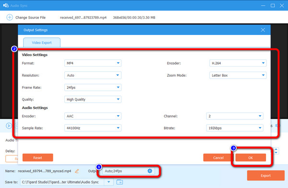Click the Change Source File label

coord(31,17)
